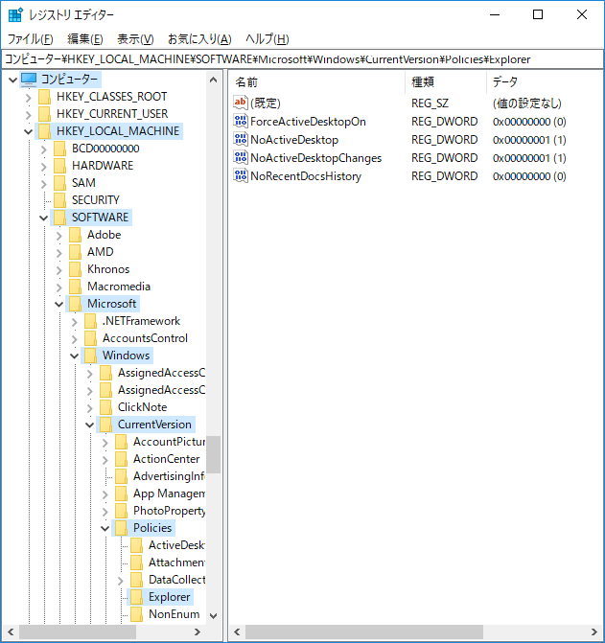Select the Explorer key in the tree
The width and height of the screenshot is (605, 643).
point(170,597)
